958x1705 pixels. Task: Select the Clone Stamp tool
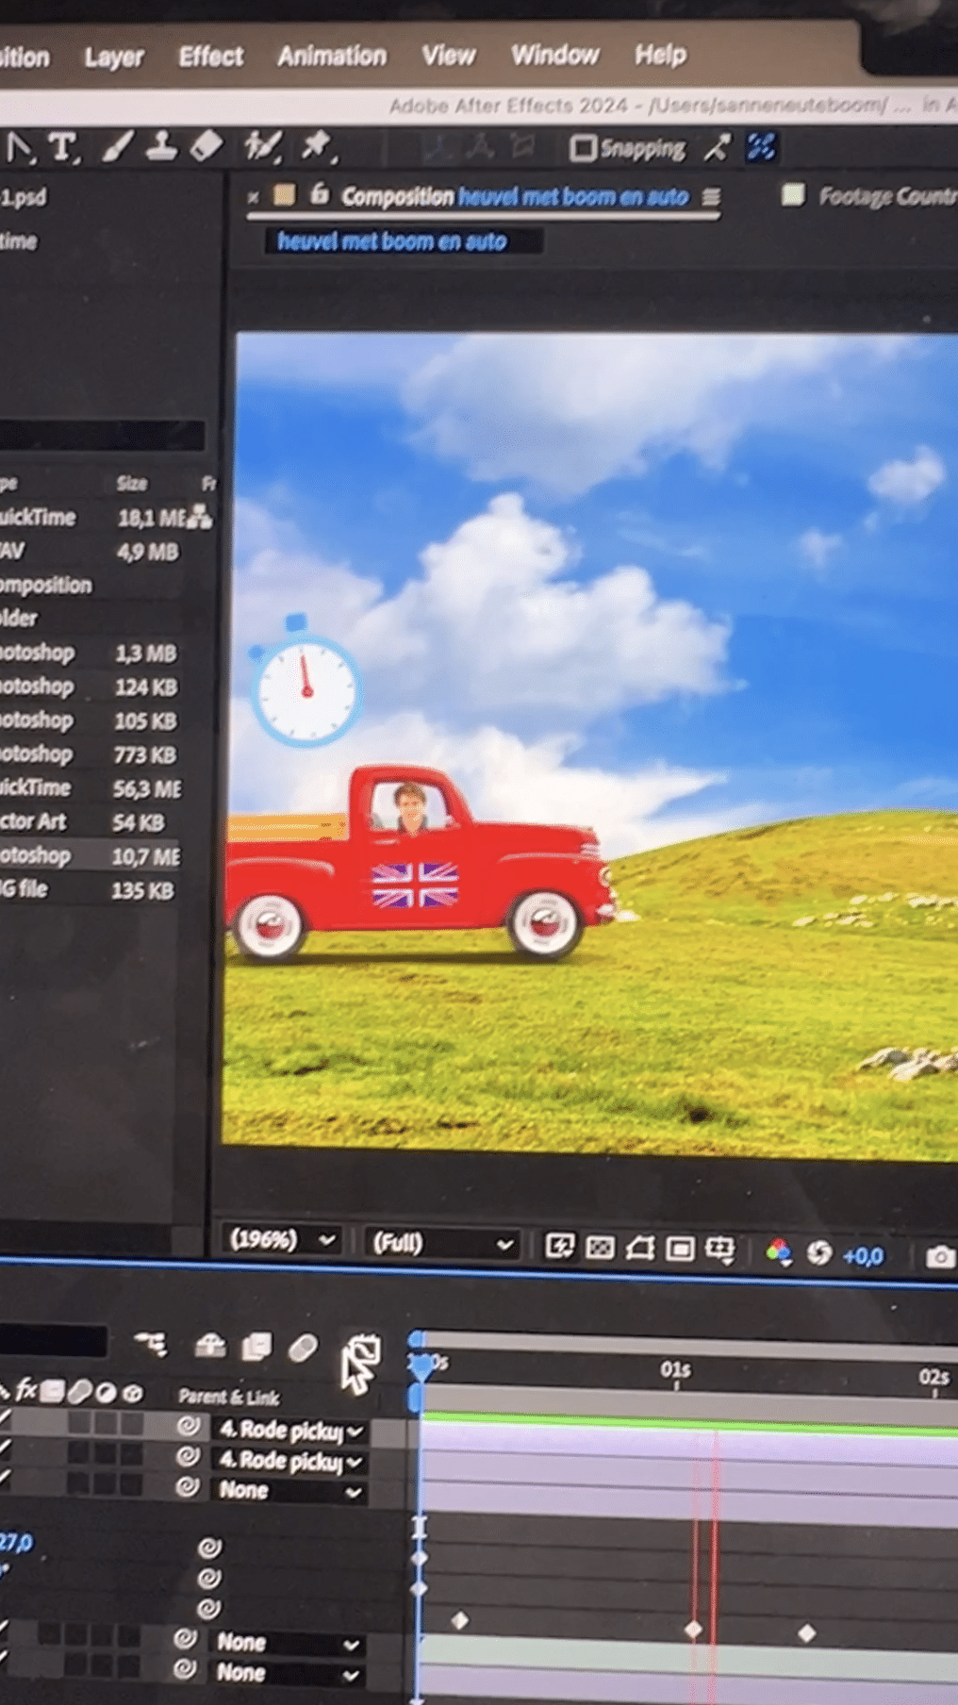tap(161, 146)
